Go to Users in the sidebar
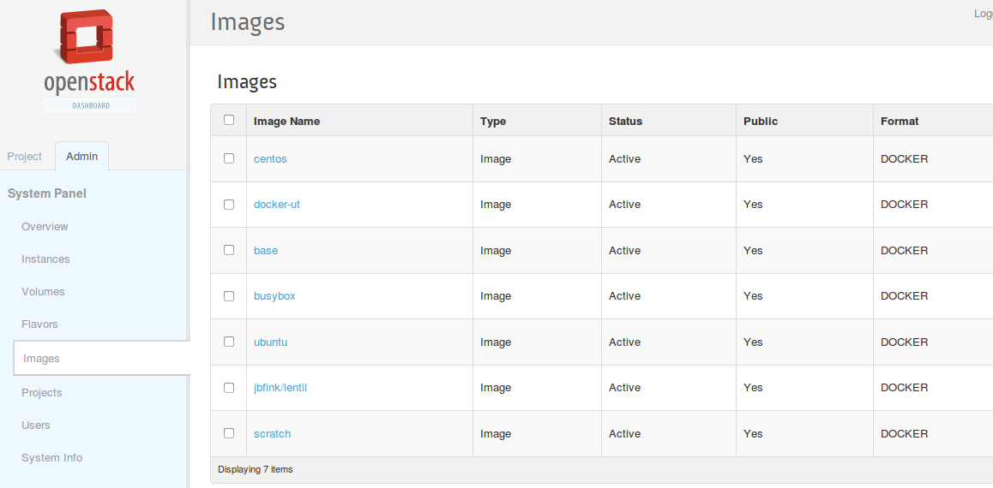 [x=35, y=426]
